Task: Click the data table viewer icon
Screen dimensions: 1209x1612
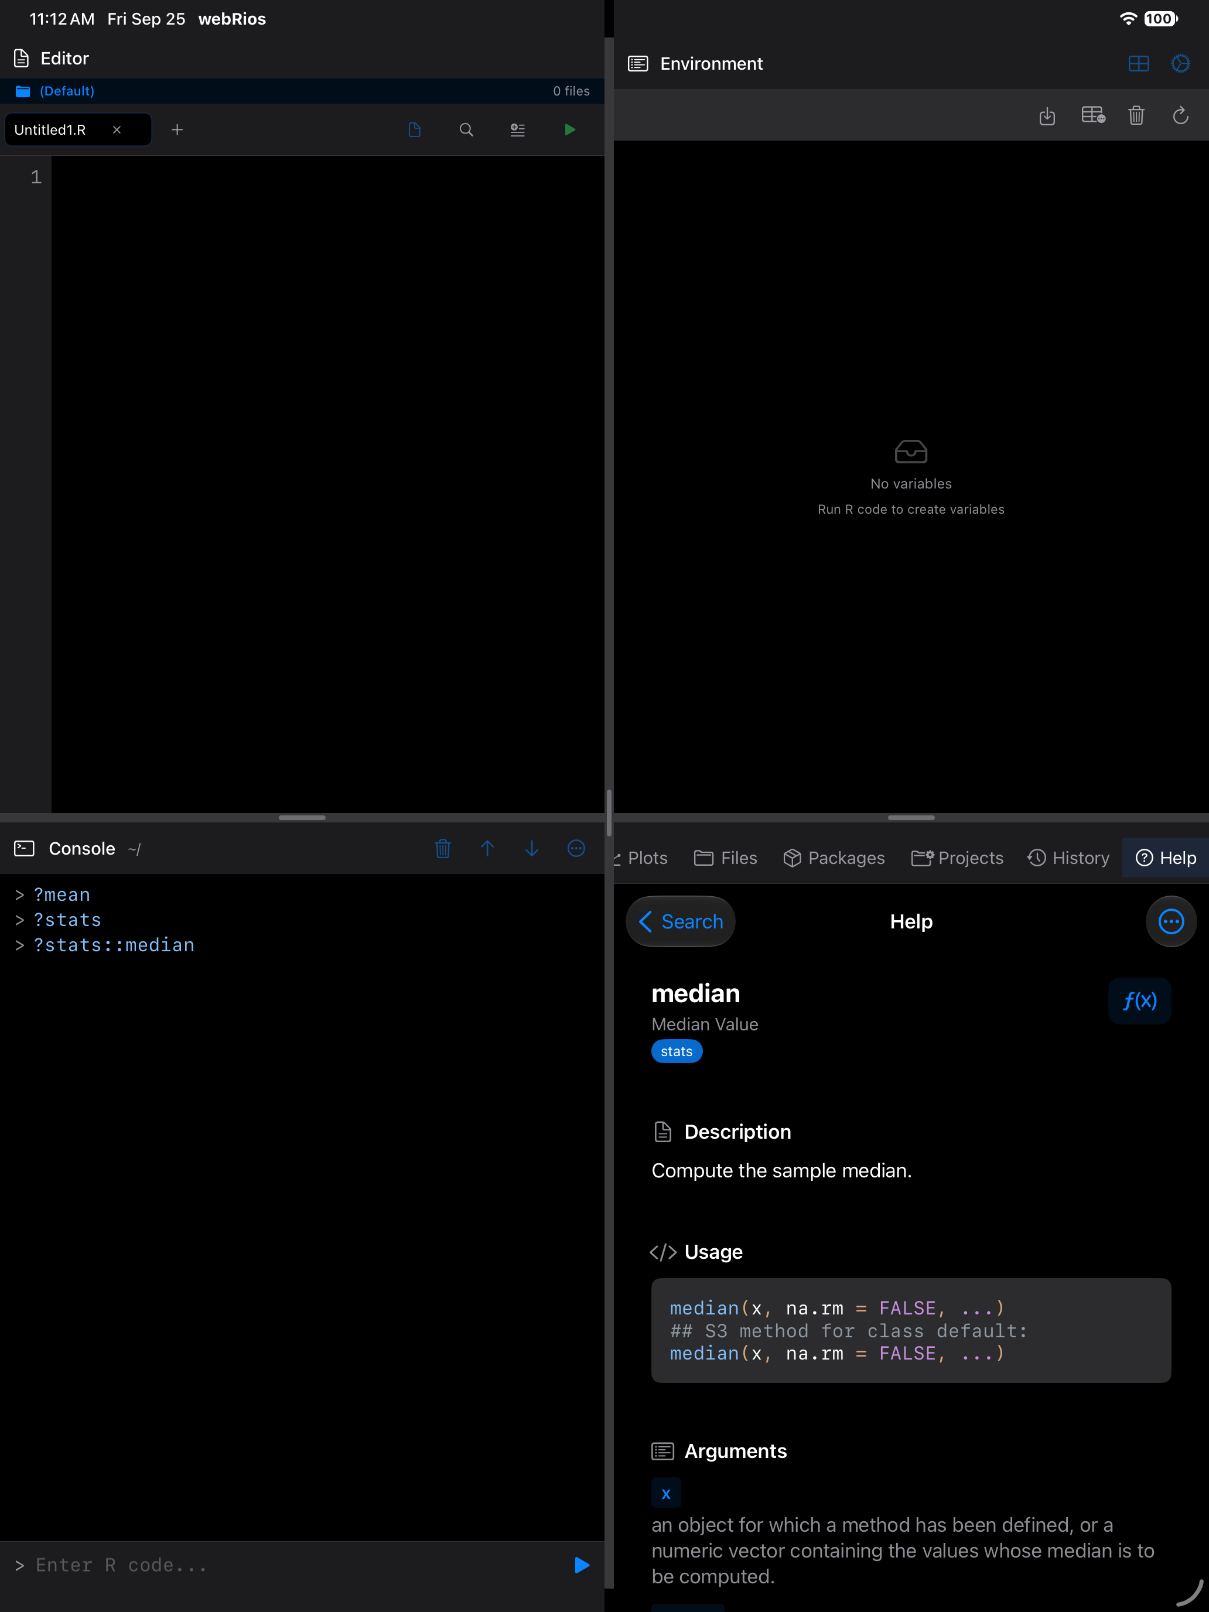Action: [1093, 116]
